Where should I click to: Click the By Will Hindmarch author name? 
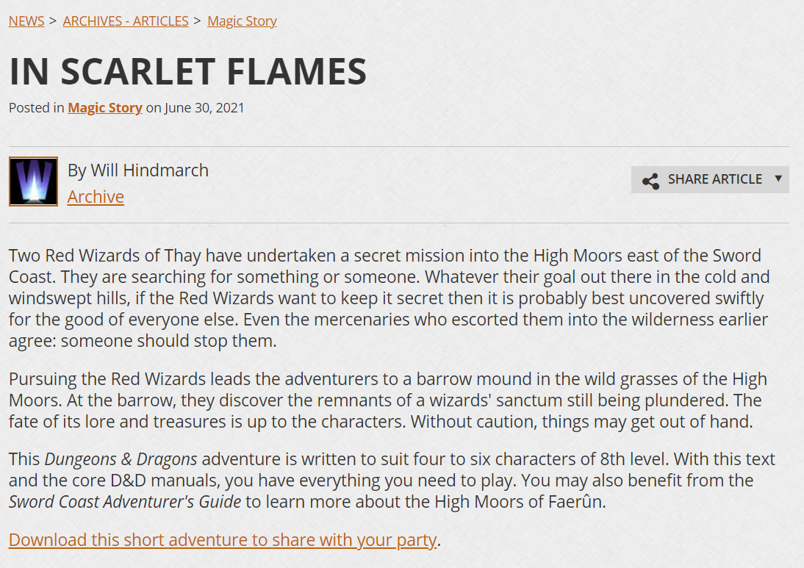[138, 170]
